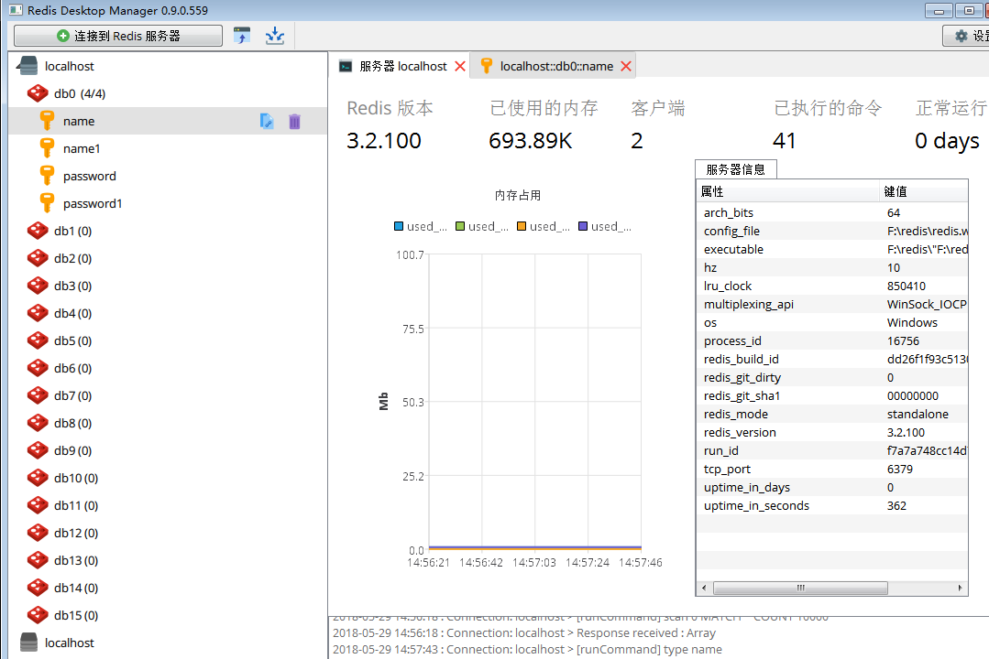
Task: Click the orange used_ legend swatch
Action: click(x=521, y=226)
